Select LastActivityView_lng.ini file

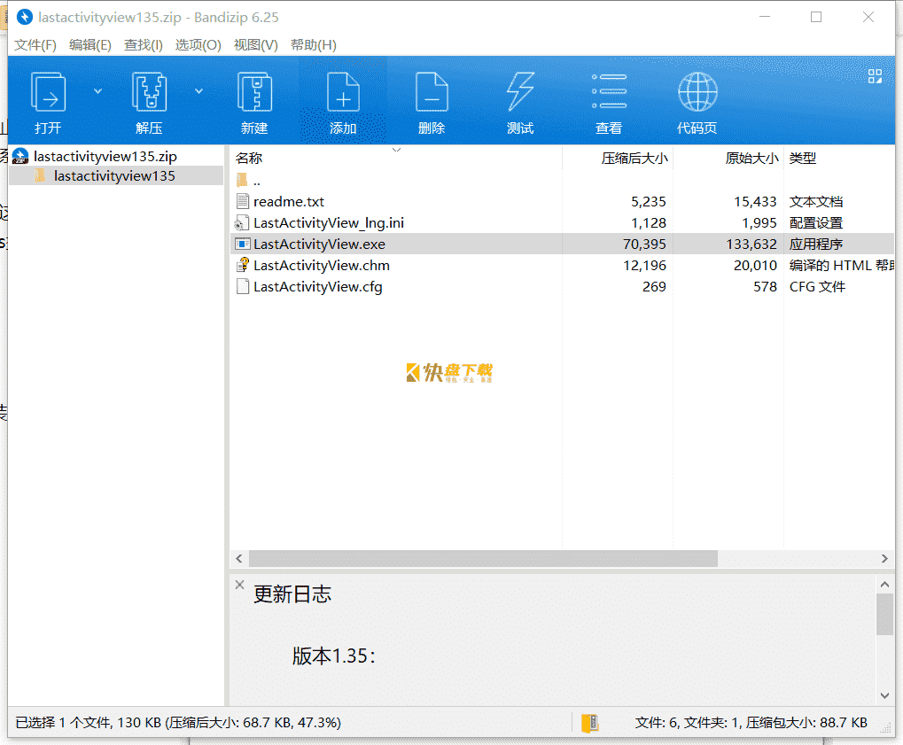pos(328,223)
